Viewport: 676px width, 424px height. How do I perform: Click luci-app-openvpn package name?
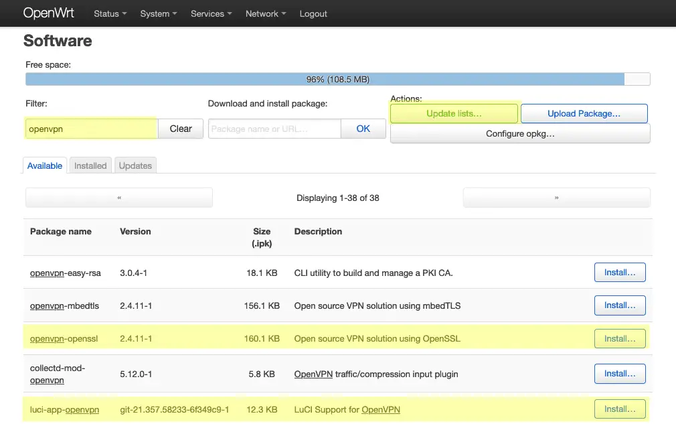[x=64, y=410]
